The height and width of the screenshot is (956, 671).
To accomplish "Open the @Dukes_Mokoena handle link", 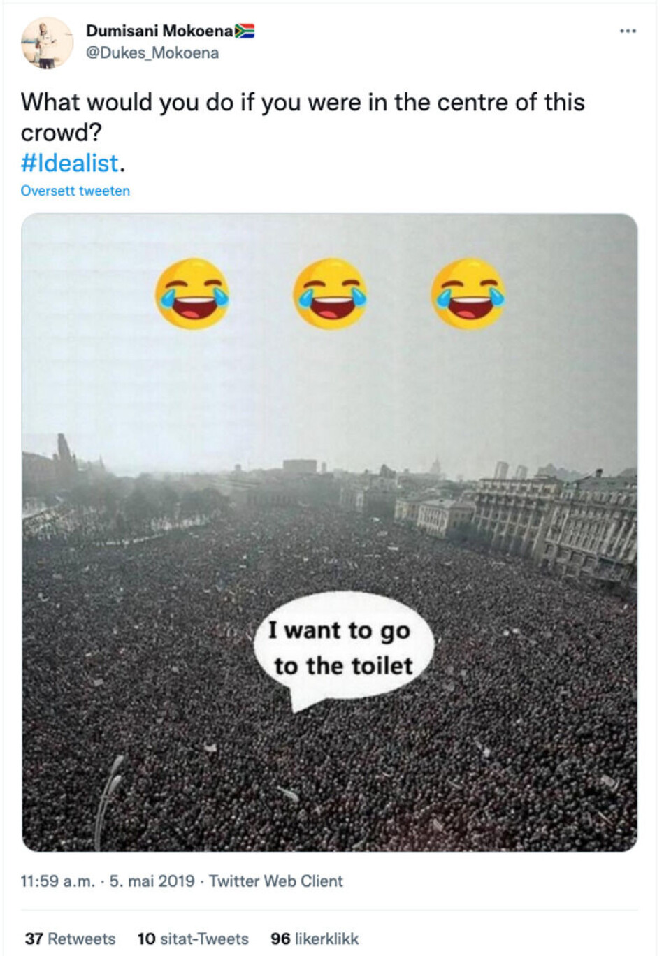I will [x=152, y=53].
